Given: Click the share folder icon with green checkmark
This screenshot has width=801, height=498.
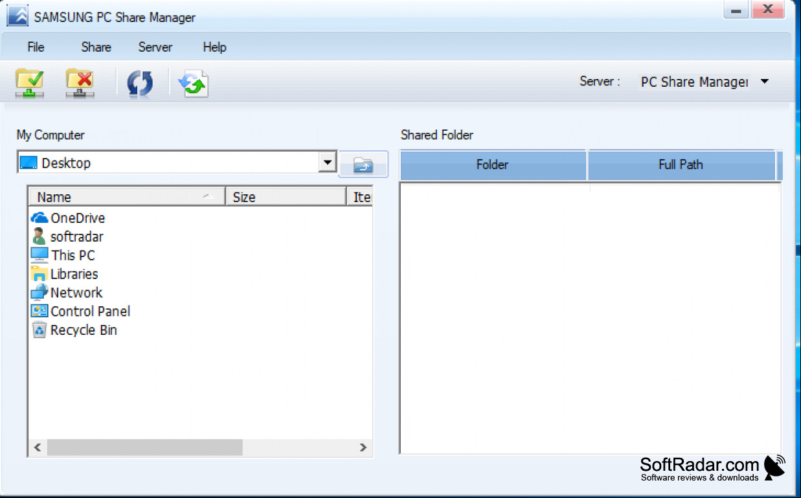Looking at the screenshot, I should tap(29, 83).
